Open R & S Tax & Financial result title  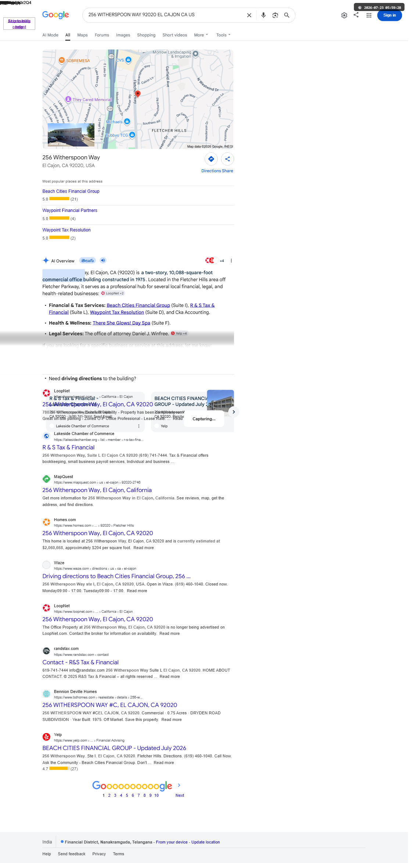point(68,448)
